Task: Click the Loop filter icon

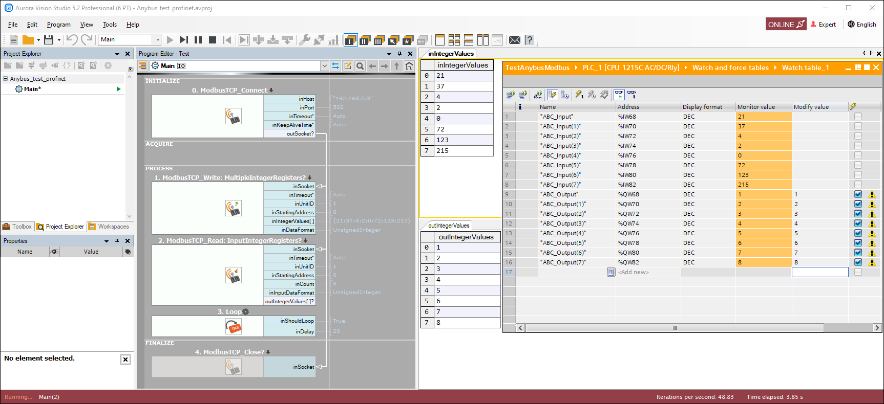Action: click(x=234, y=326)
